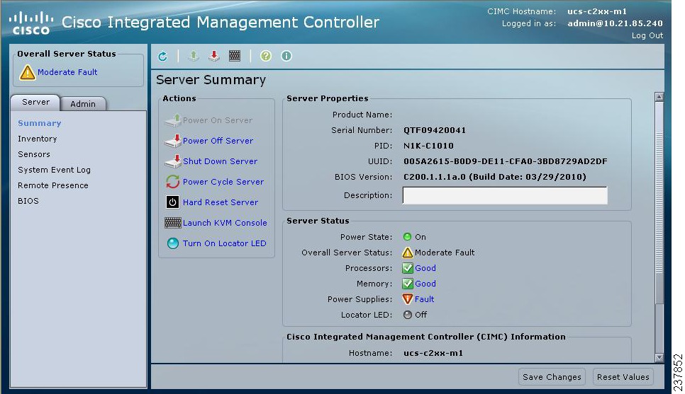This screenshot has width=685, height=394.
Task: Click the vertical scrollbar thumb
Action: pyautogui.click(x=659, y=204)
